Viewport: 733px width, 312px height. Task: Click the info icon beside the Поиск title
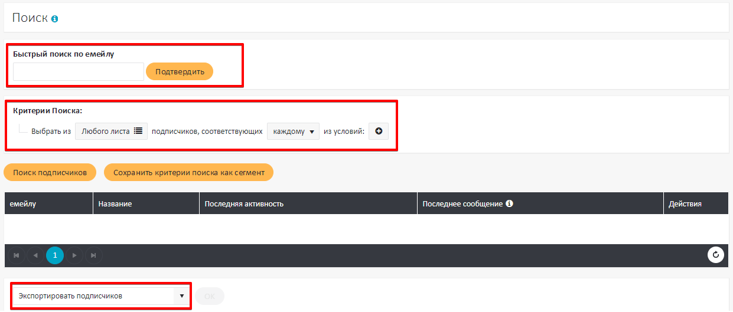55,19
